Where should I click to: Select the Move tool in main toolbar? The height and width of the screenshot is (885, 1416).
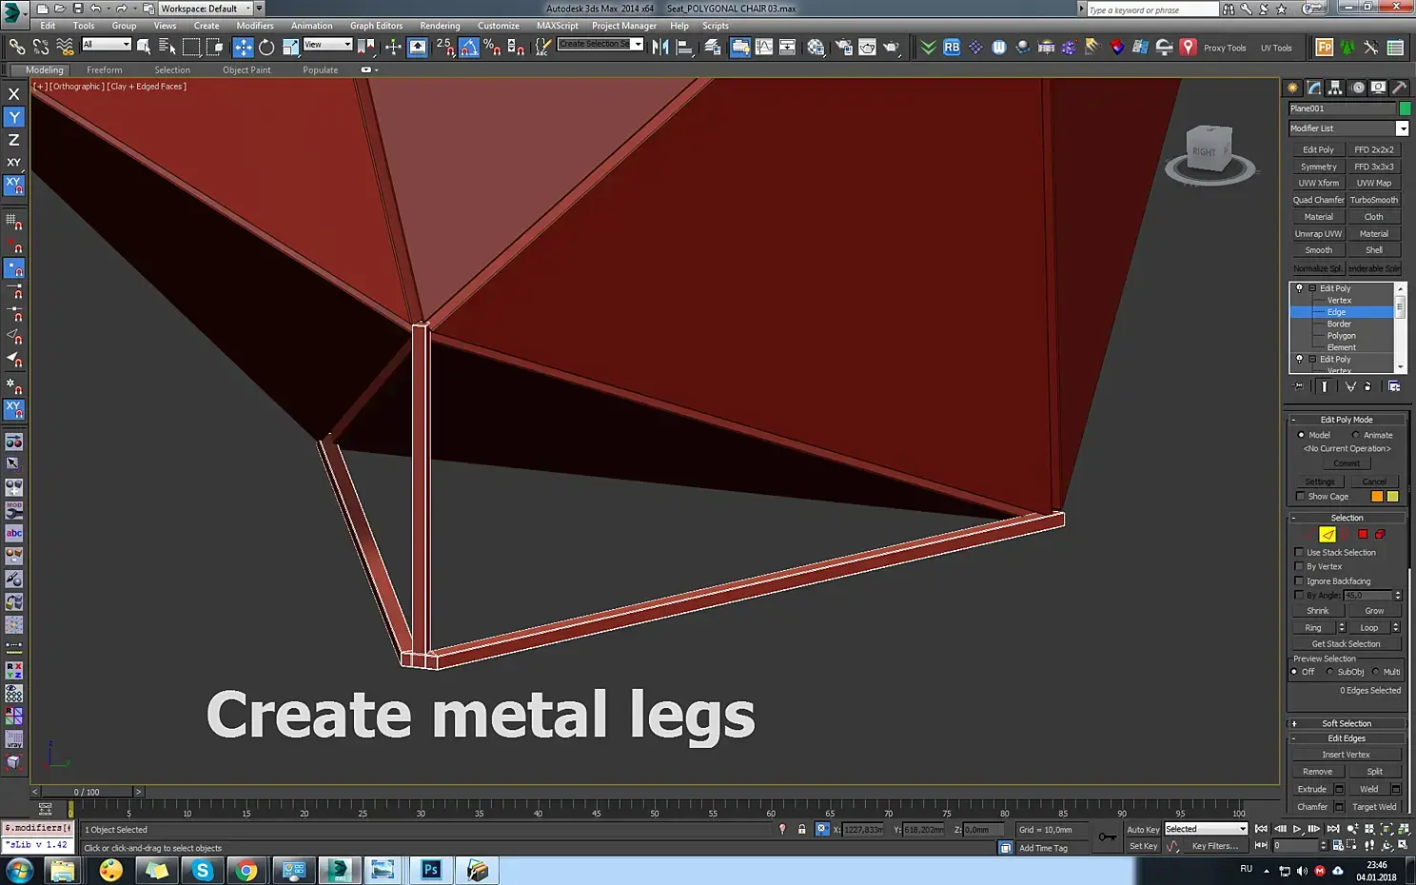(244, 47)
